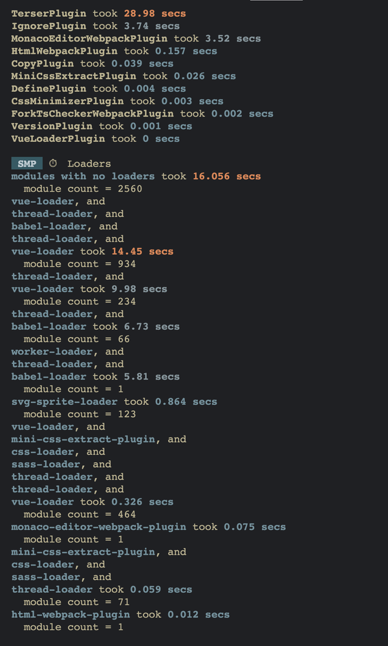Screen dimensions: 388x646
Task: Click the stopwatch icon beside Loaders
Action: pos(53,163)
